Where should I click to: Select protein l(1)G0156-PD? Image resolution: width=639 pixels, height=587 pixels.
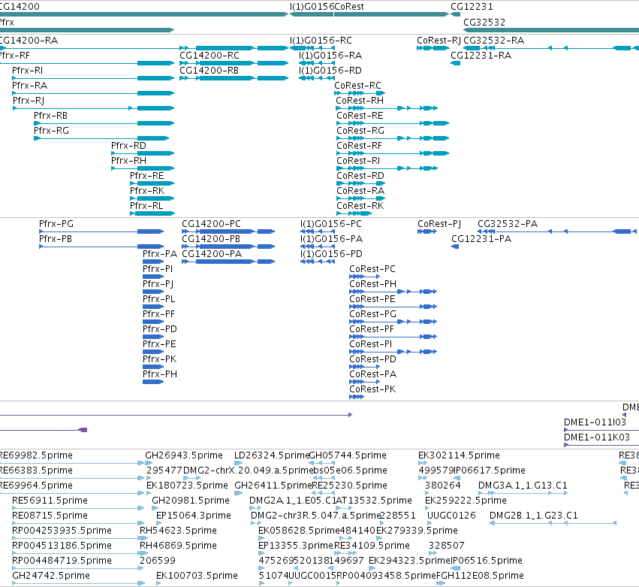(318, 262)
